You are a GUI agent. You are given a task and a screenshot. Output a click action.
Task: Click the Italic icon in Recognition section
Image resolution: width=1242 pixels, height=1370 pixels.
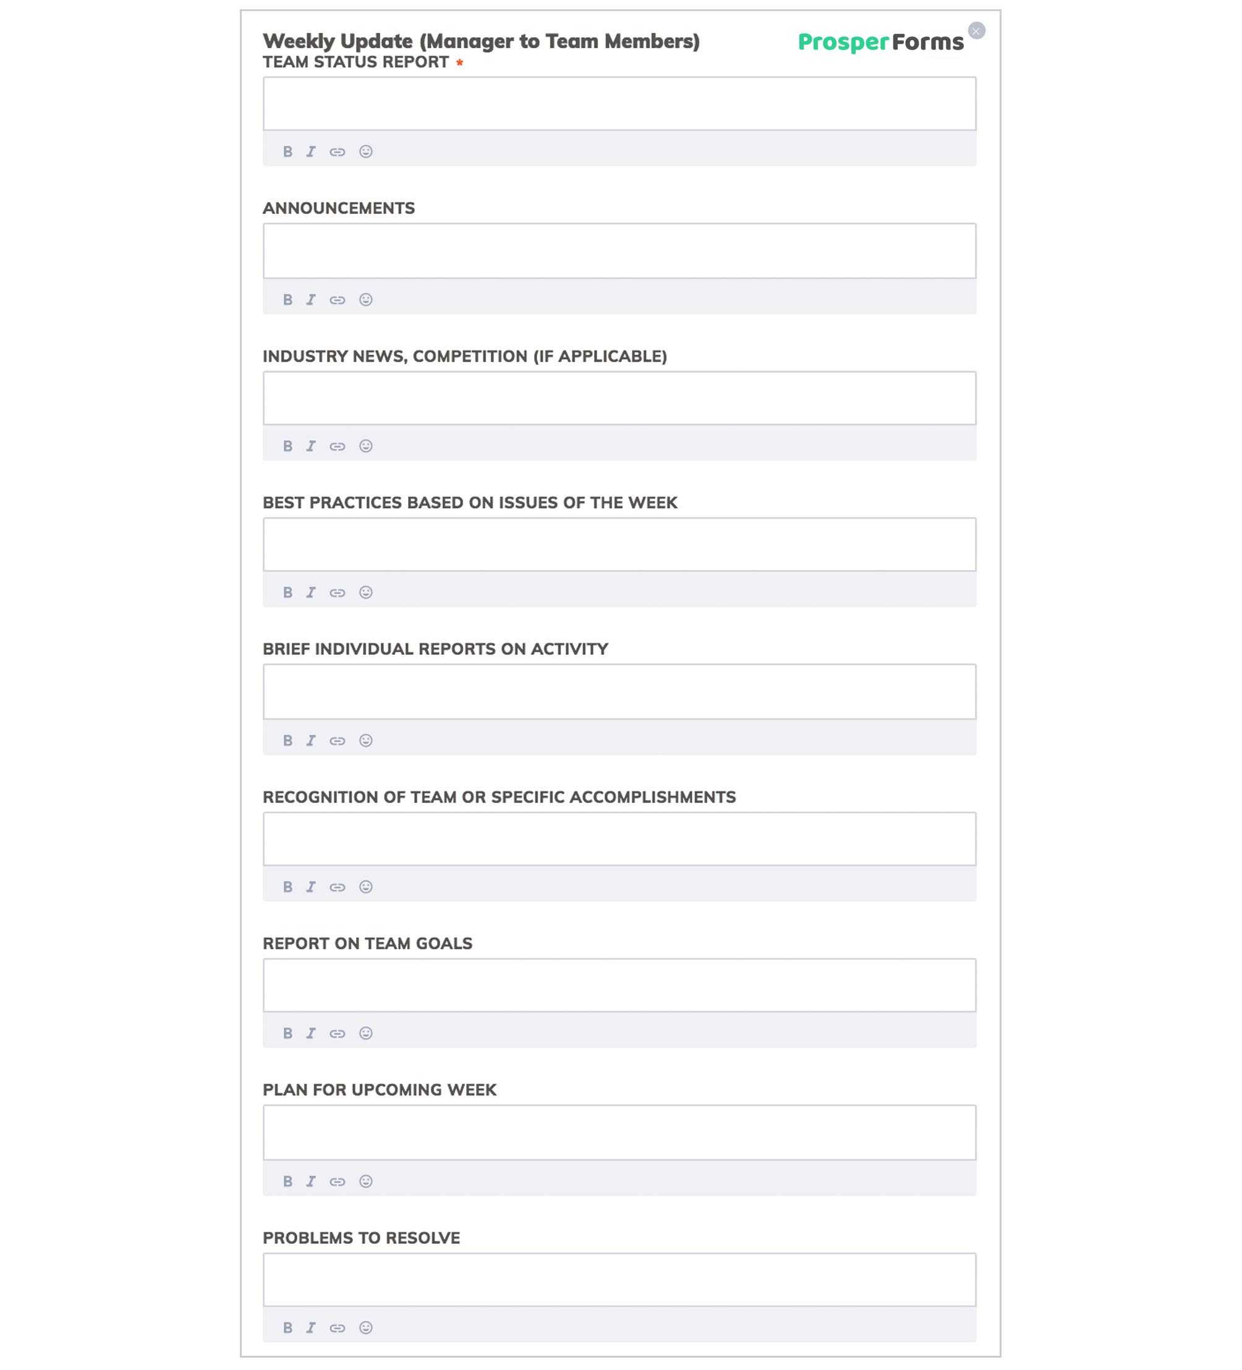[312, 887]
